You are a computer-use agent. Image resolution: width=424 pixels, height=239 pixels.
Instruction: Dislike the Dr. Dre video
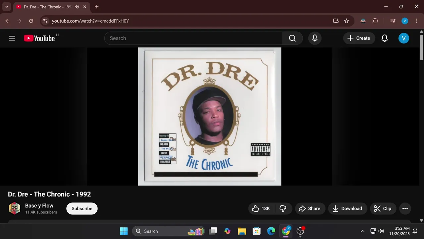283,208
